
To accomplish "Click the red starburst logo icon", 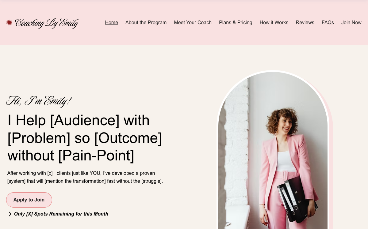I will [x=9, y=22].
